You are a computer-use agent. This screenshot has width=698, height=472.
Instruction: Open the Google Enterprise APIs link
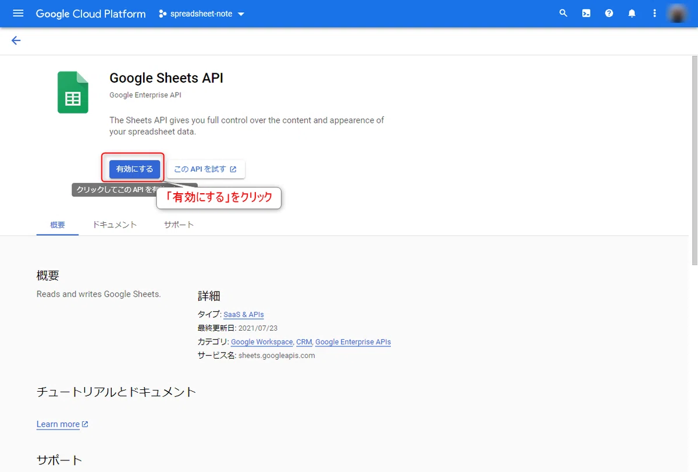point(353,342)
